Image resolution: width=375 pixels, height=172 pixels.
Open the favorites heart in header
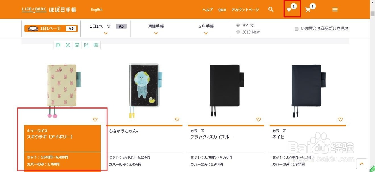tap(289, 10)
